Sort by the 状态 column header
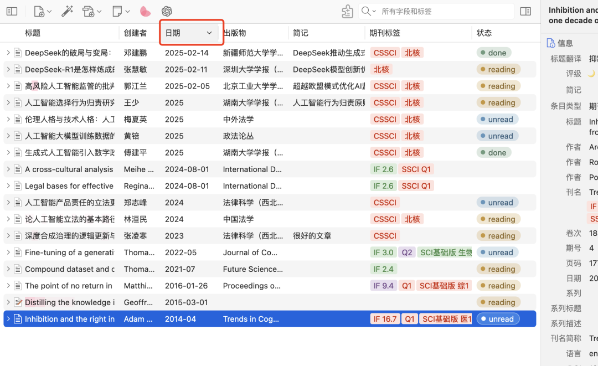 click(x=484, y=33)
